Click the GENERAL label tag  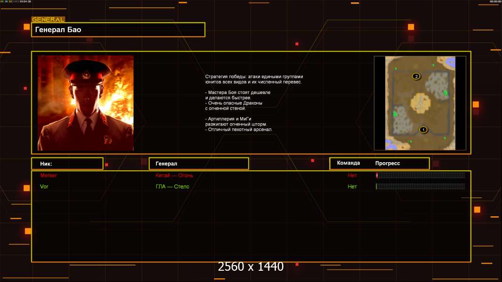pyautogui.click(x=49, y=19)
